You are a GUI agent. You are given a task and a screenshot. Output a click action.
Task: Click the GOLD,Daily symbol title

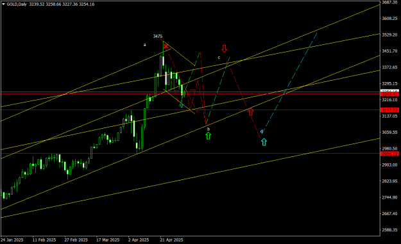click(x=17, y=4)
